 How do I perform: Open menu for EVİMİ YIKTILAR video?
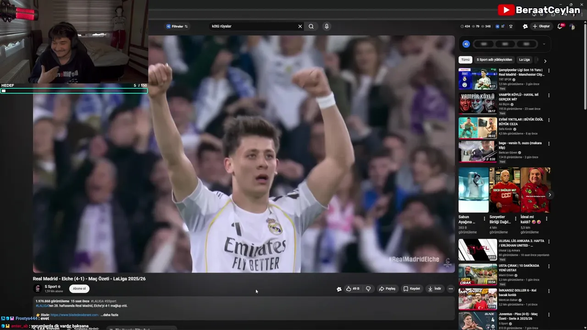(549, 120)
